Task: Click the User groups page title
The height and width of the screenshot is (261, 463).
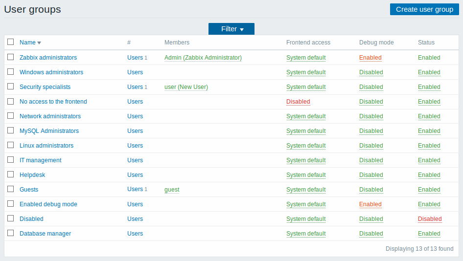Action: (32, 9)
